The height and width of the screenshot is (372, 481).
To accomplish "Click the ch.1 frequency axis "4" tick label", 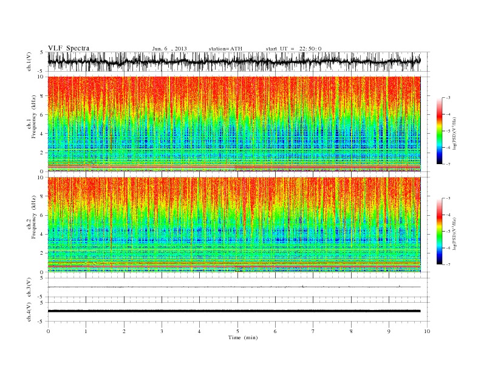I will (x=42, y=134).
